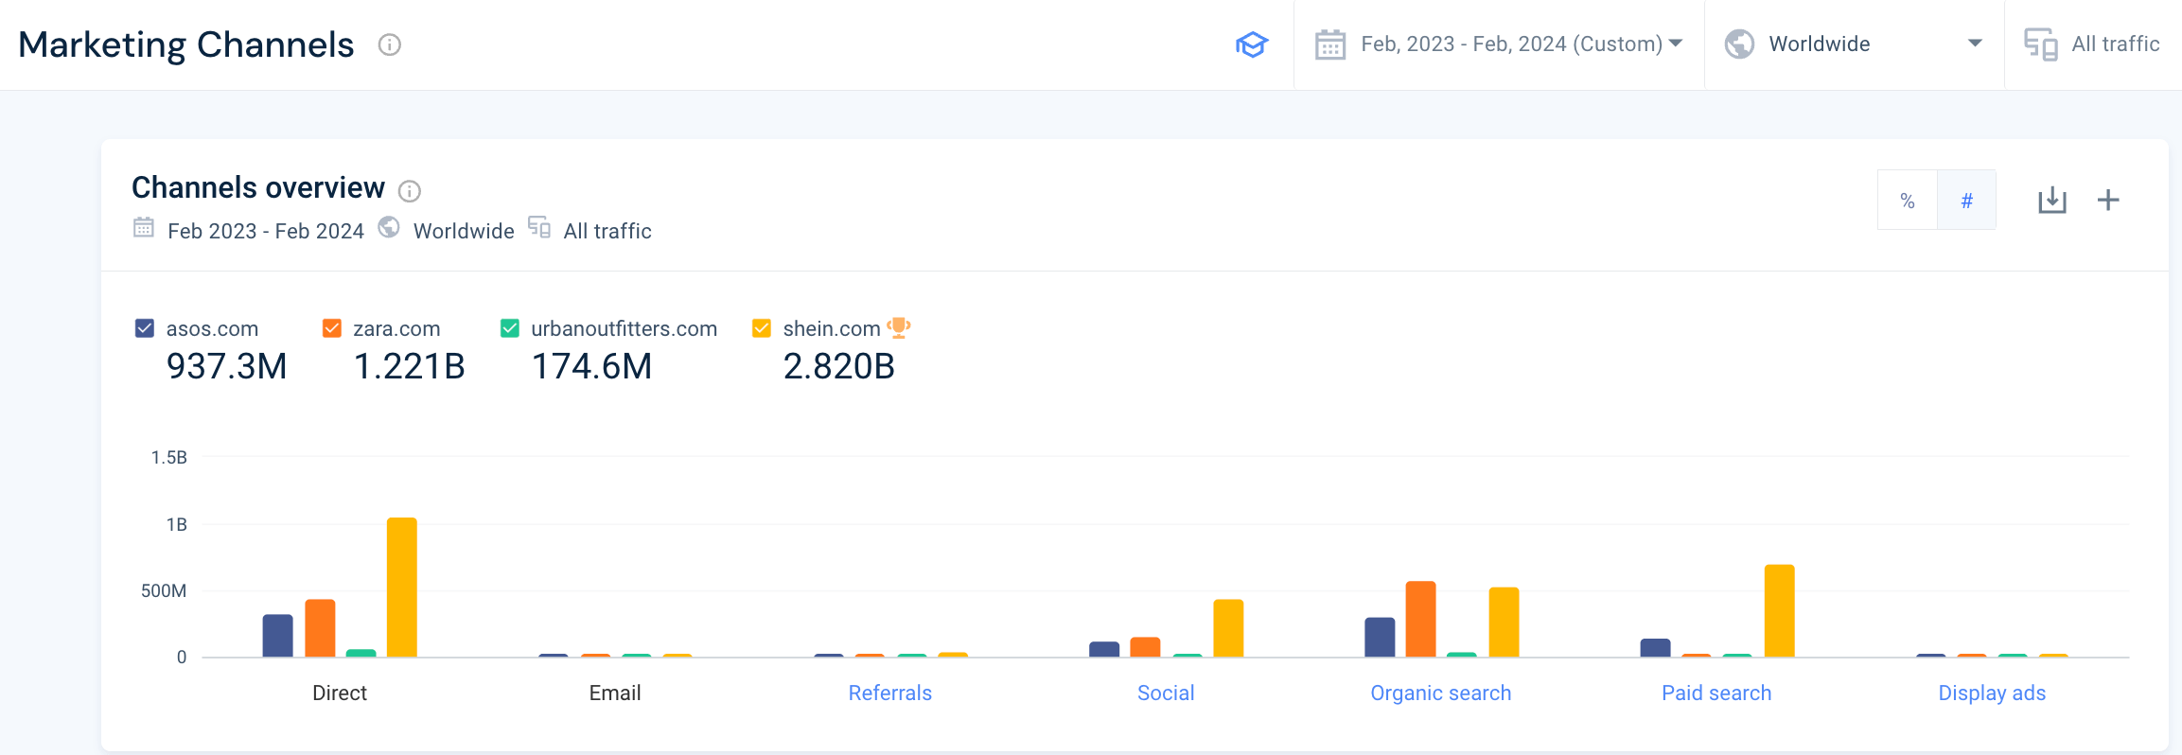This screenshot has height=755, width=2182.
Task: Open the Worldwide country dropdown
Action: [x=1854, y=44]
